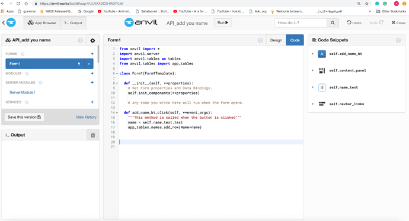Place cursor on empty line 20
The width and height of the screenshot is (409, 221).
tap(211, 142)
